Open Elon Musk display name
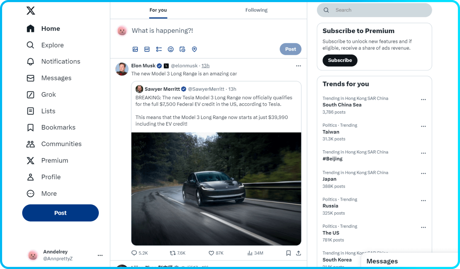460x269 pixels. [143, 66]
